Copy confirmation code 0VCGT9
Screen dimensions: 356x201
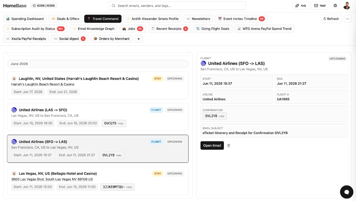point(121,124)
